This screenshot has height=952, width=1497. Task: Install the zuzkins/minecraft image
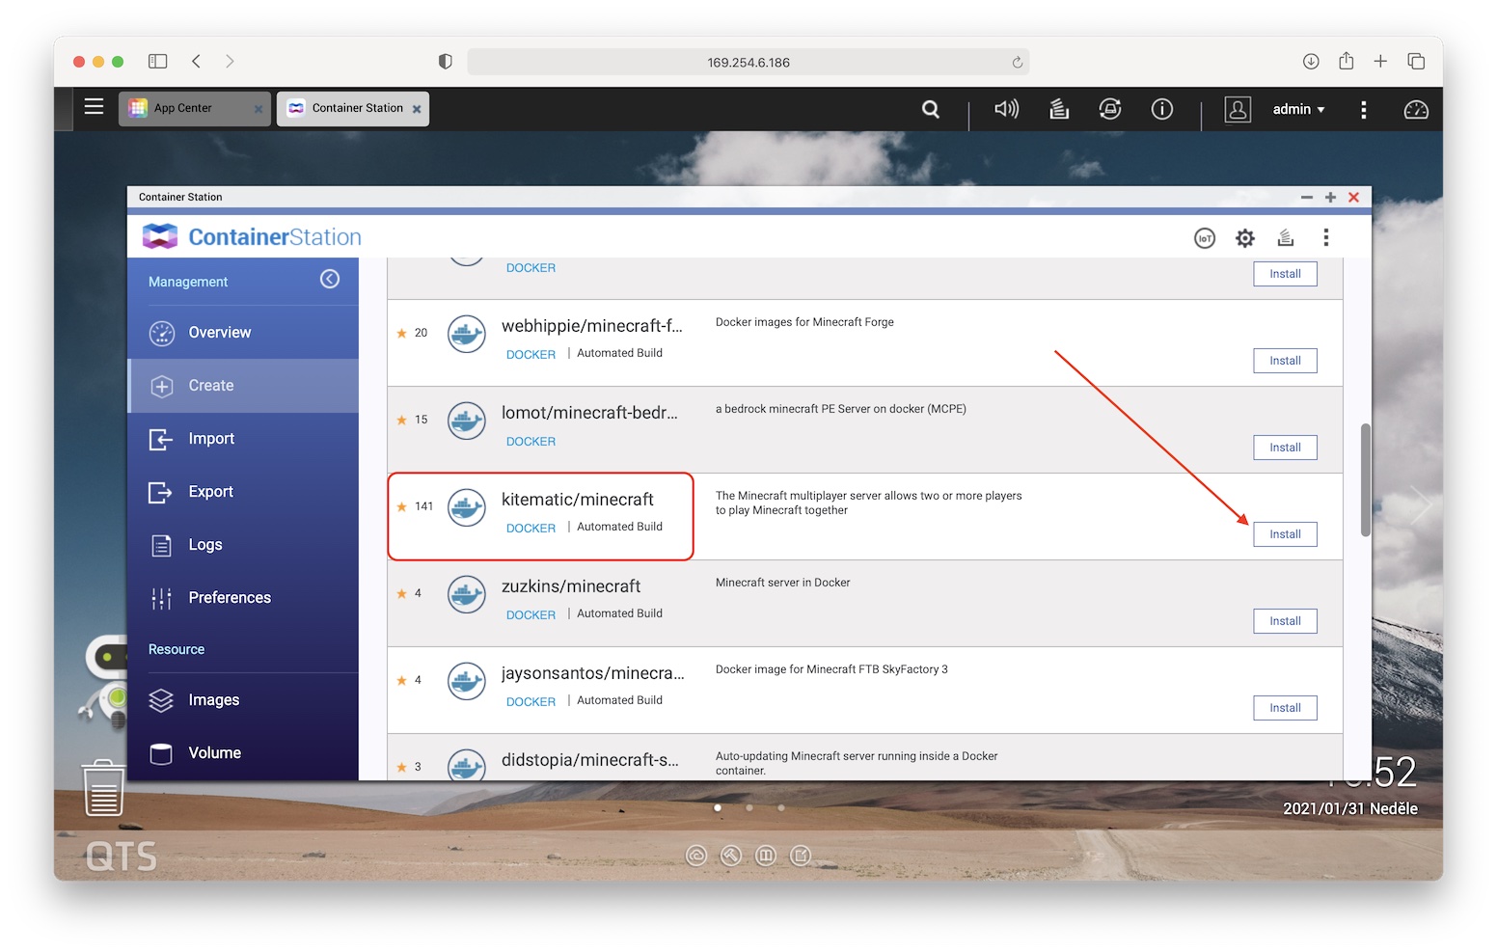(x=1285, y=621)
